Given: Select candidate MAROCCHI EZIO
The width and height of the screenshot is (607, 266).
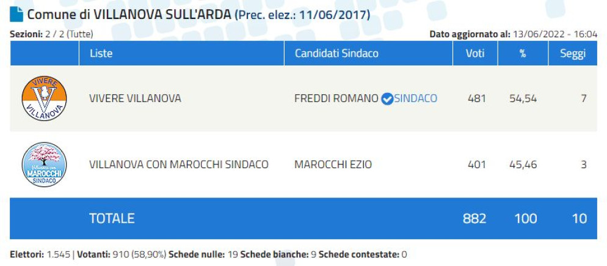Looking at the screenshot, I should click(x=333, y=164).
